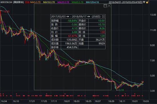Image resolution: width=157 pixels, height=104 pixels.
Task: Close the interval statistics popup
Action: (x=103, y=17)
